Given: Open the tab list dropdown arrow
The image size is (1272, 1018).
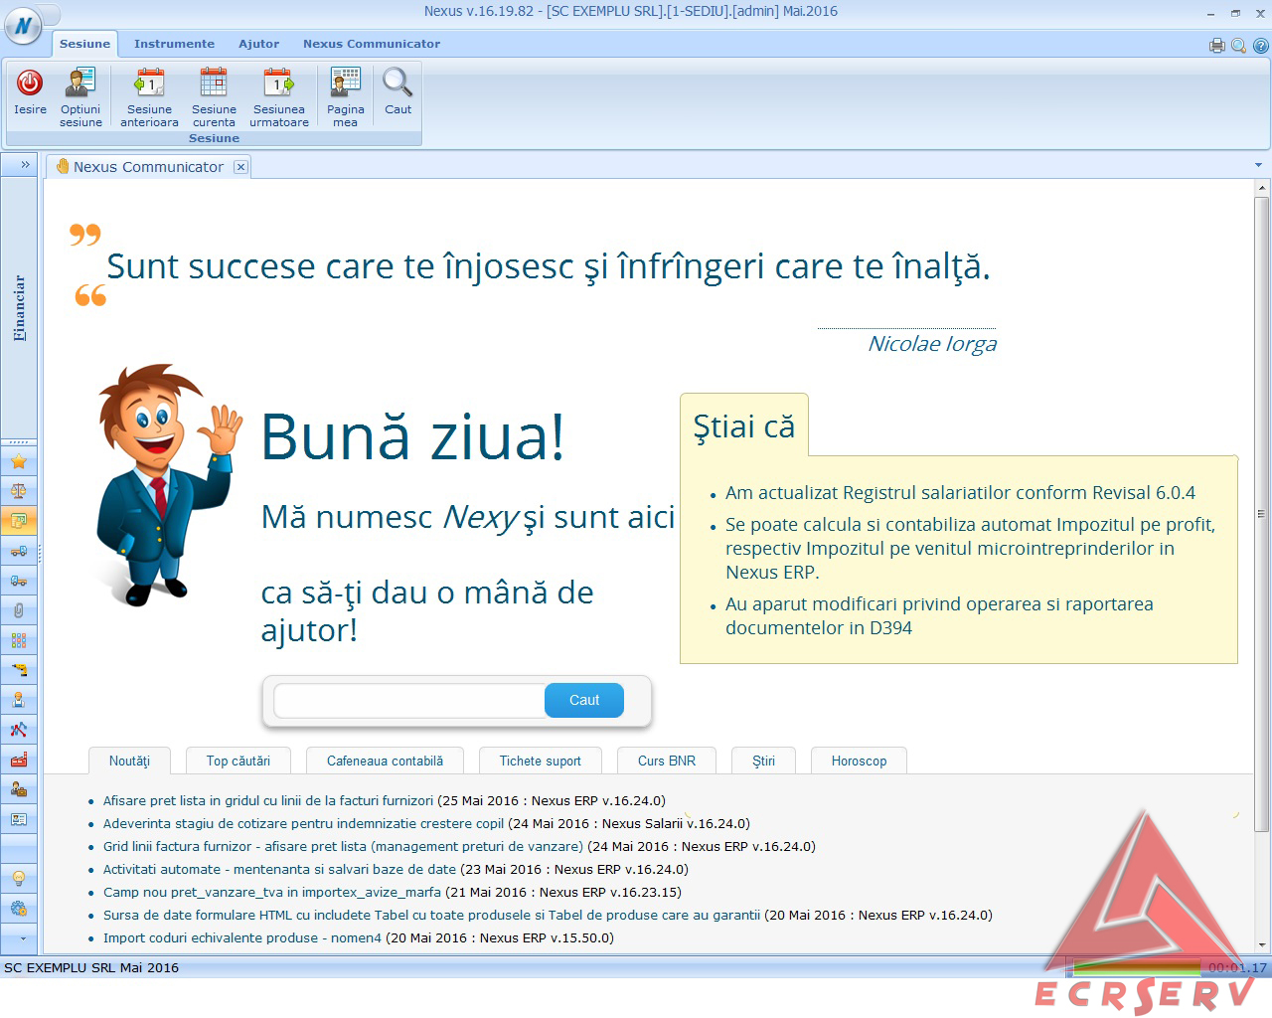Looking at the screenshot, I should pyautogui.click(x=1258, y=165).
